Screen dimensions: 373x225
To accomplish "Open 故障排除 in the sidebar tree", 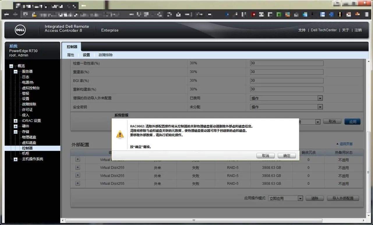I will point(29,104).
